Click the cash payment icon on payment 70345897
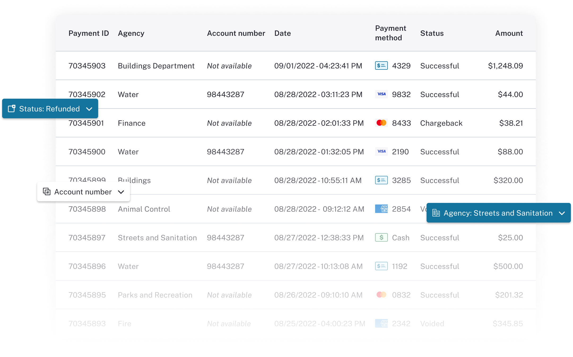Viewport: 573px width, 357px height. [x=381, y=238]
